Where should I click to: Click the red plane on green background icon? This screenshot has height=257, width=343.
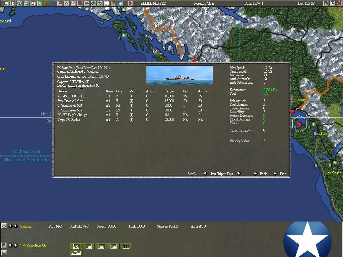click(x=46, y=3)
